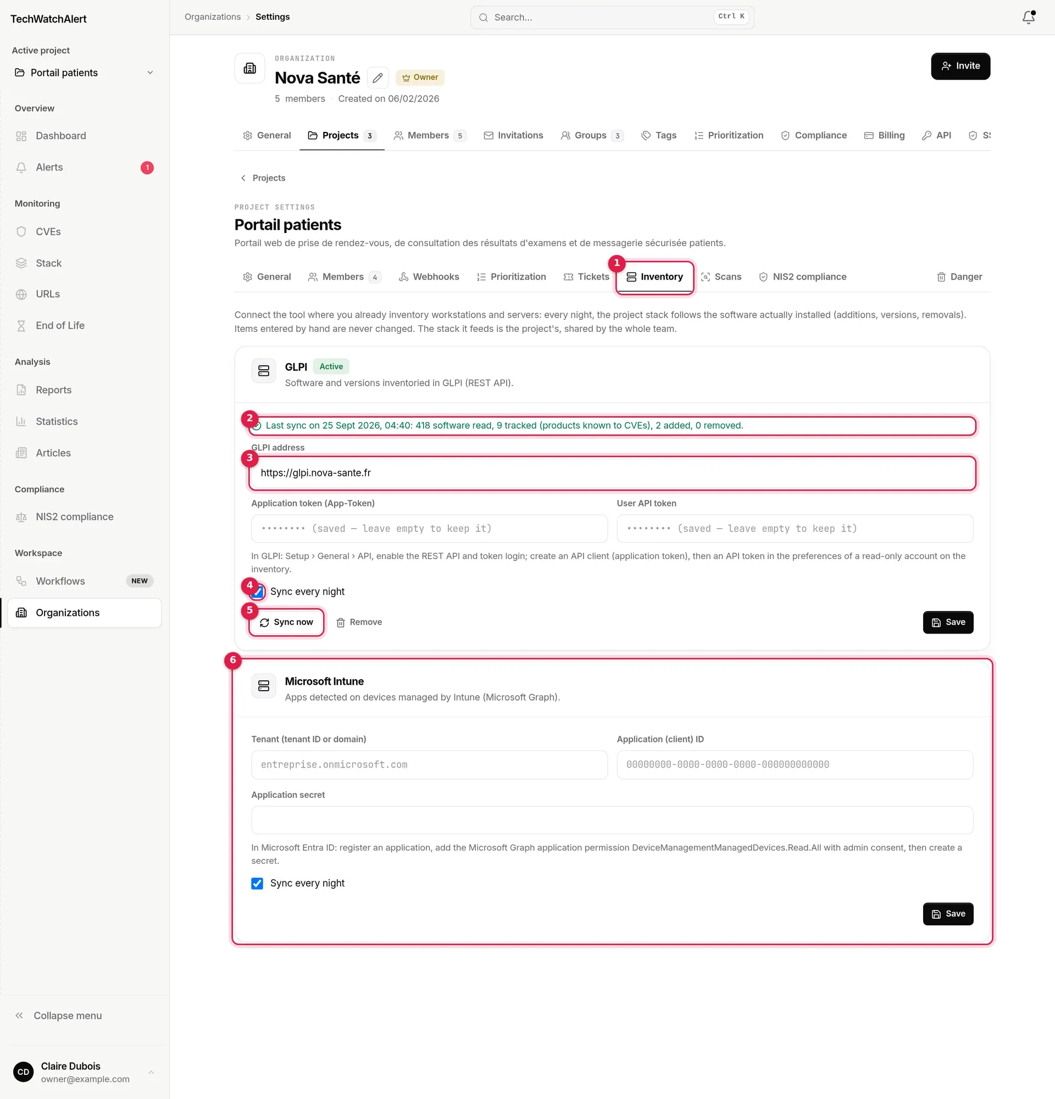
Task: Remove the GLPI connection
Action: coord(359,623)
